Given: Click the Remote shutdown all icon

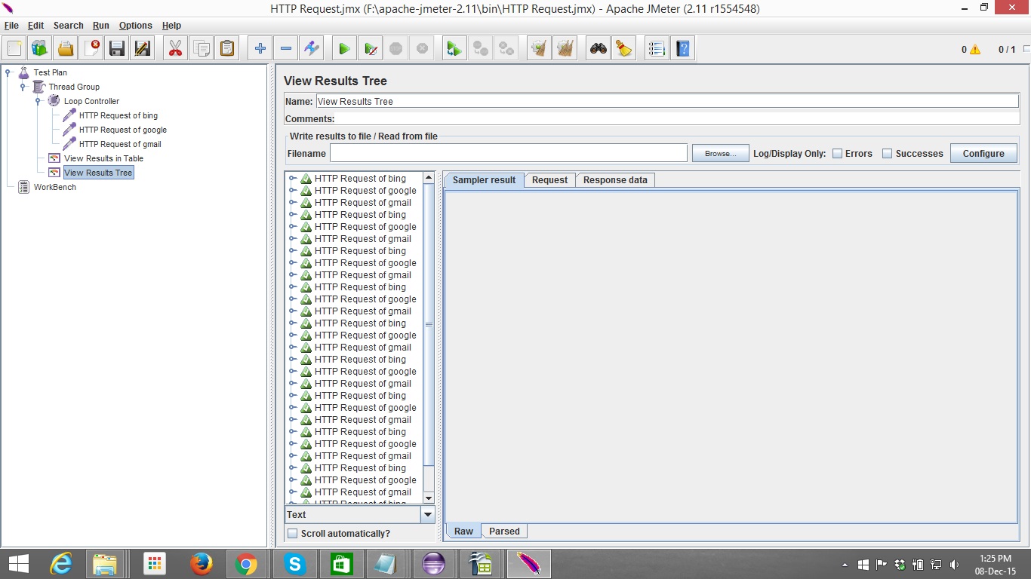Looking at the screenshot, I should coord(506,49).
